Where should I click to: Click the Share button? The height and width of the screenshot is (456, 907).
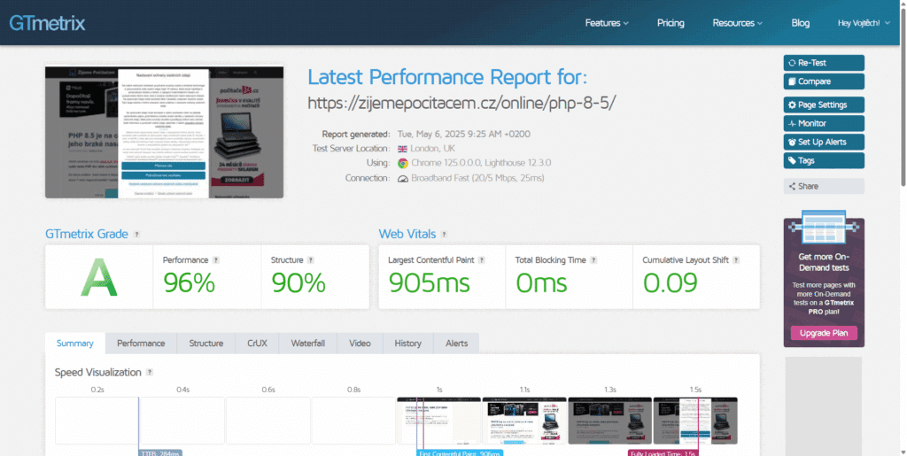[823, 186]
